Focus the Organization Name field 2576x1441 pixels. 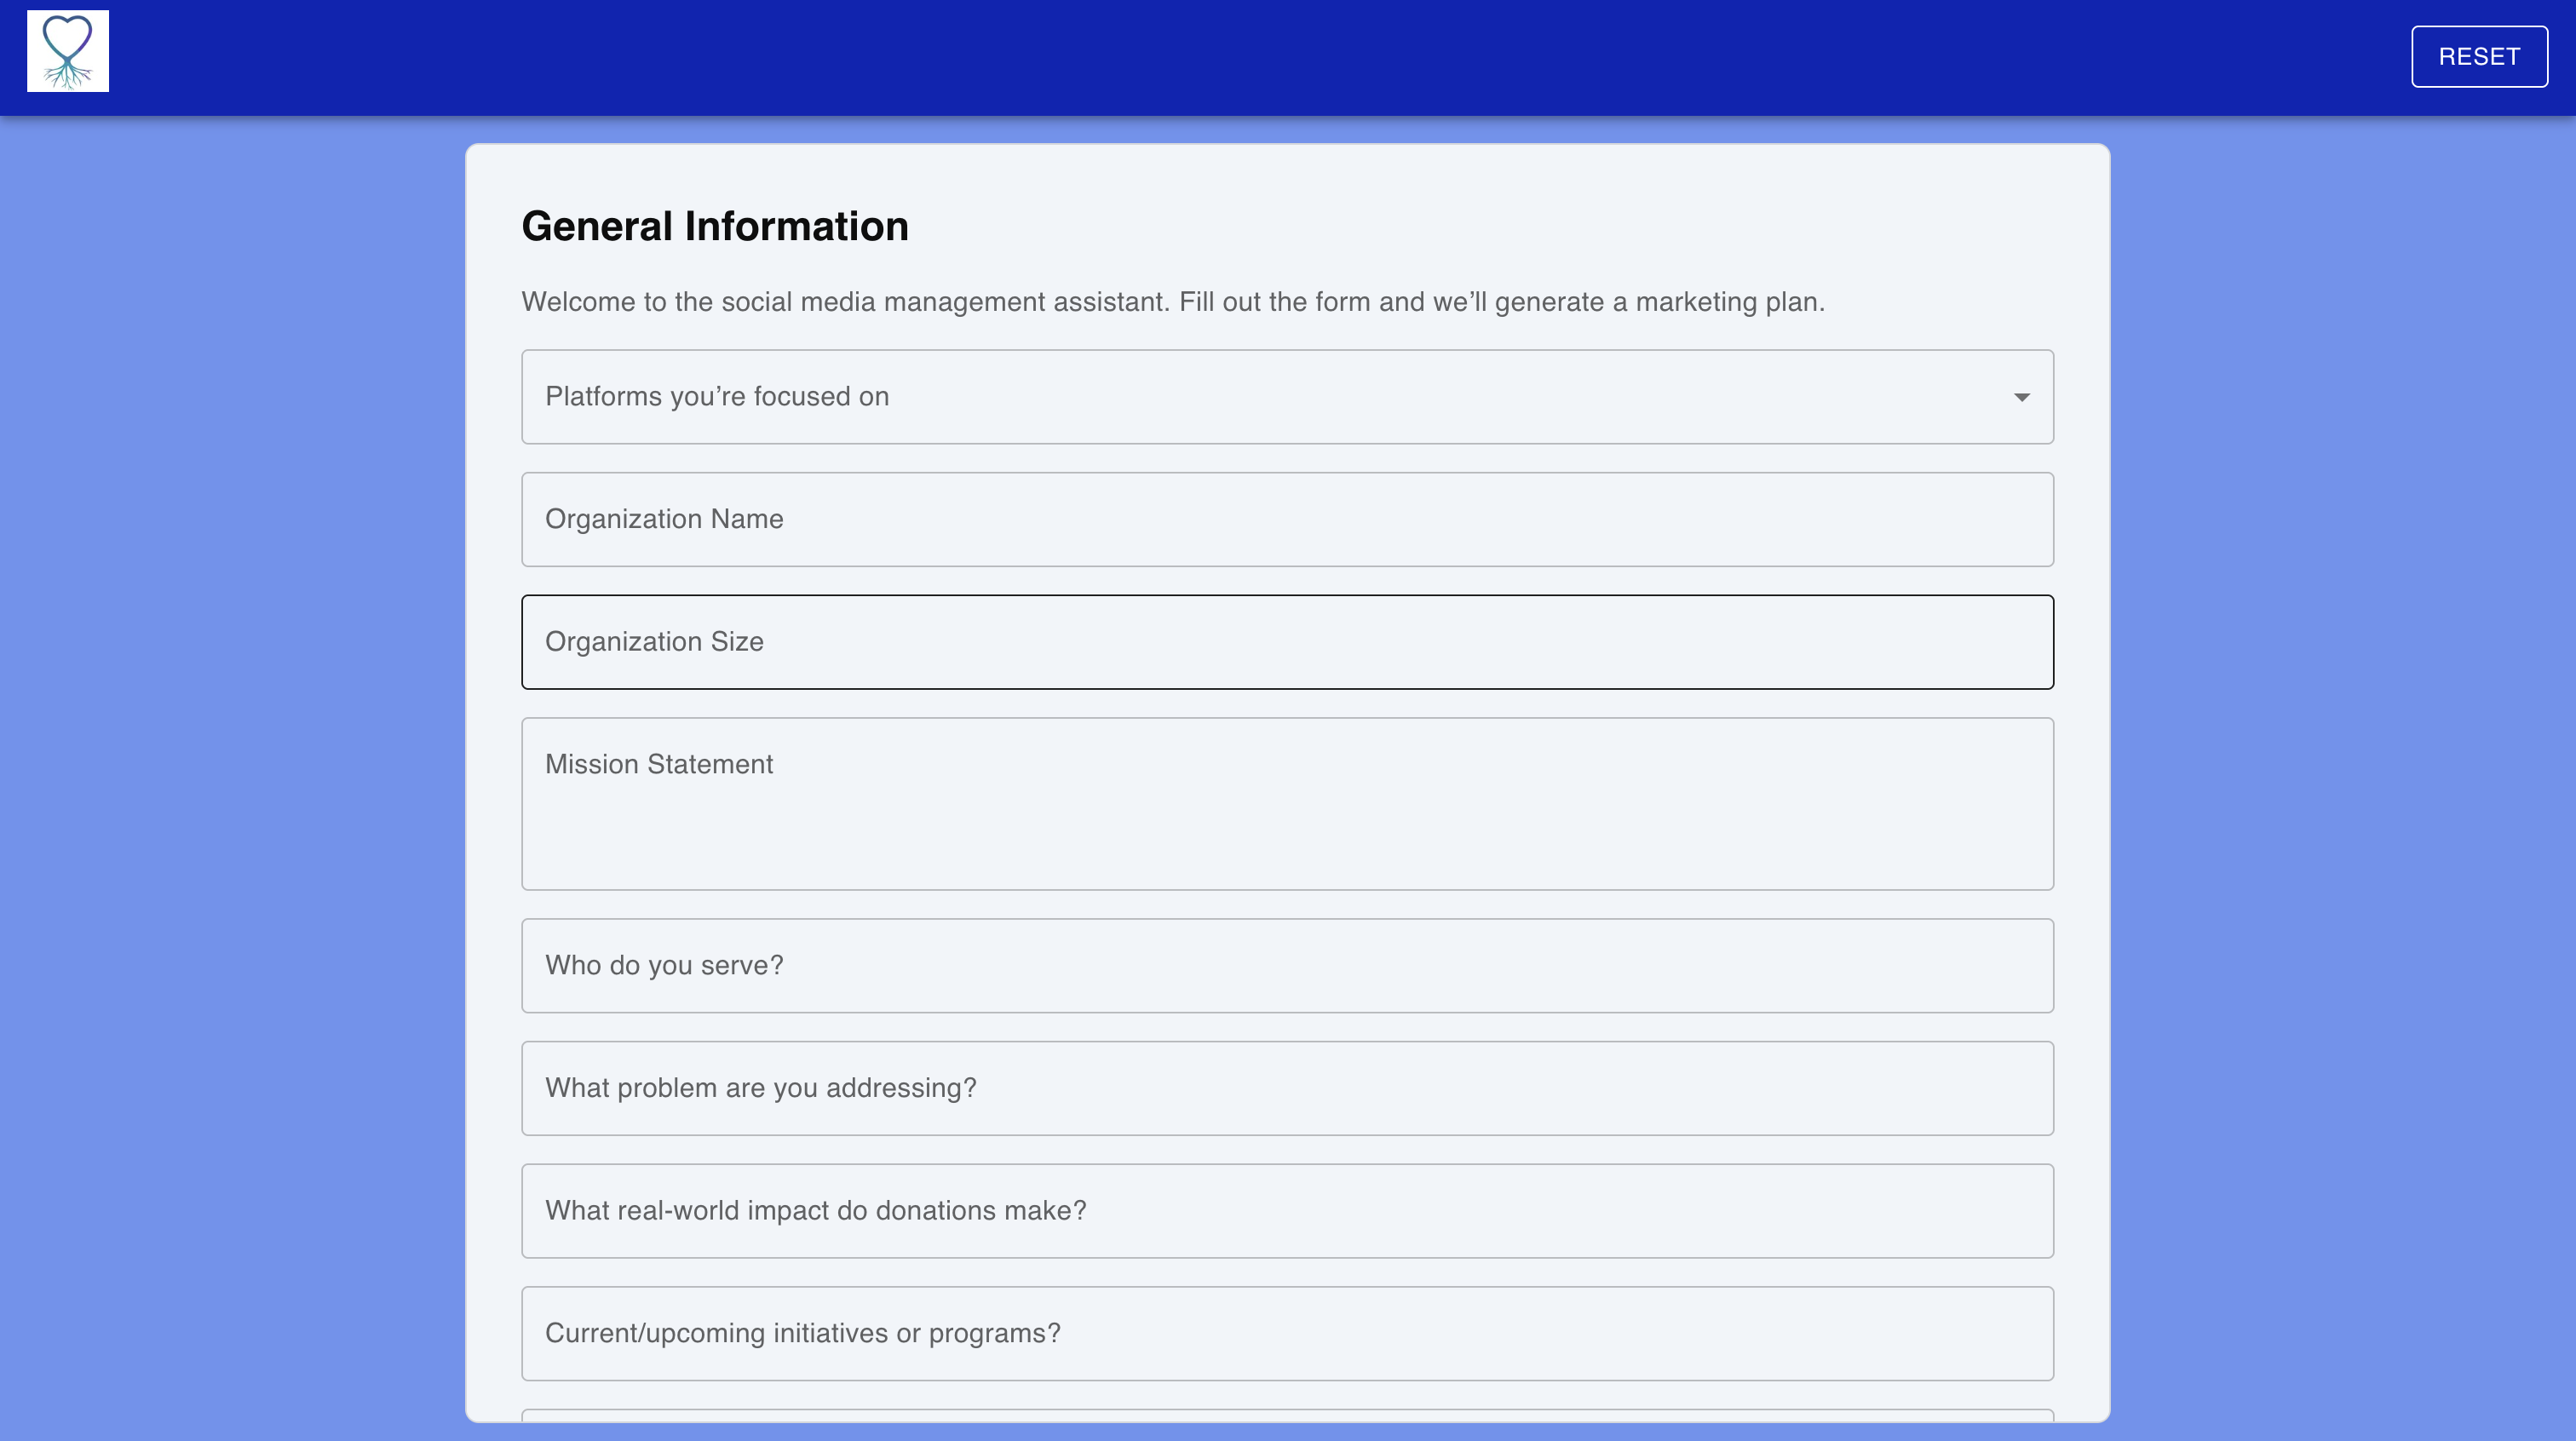[1287, 520]
